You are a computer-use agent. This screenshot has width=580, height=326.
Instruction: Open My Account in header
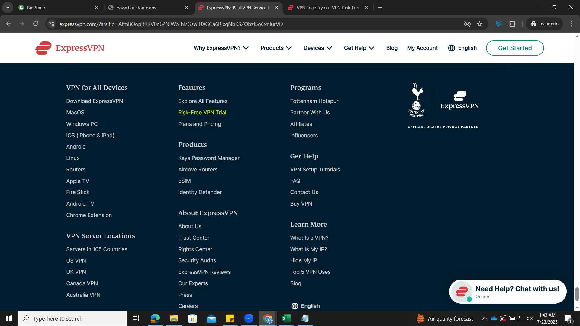[422, 48]
